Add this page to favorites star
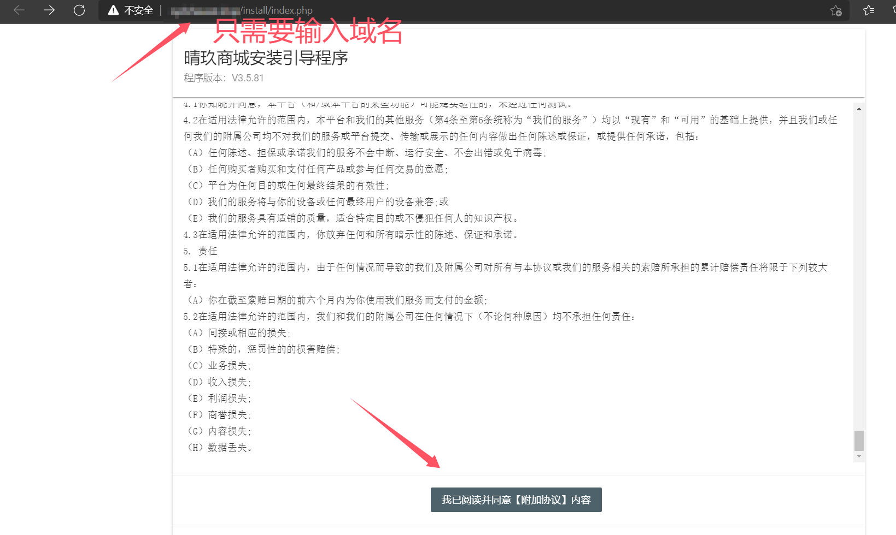Viewport: 896px width, 535px height. pyautogui.click(x=835, y=10)
